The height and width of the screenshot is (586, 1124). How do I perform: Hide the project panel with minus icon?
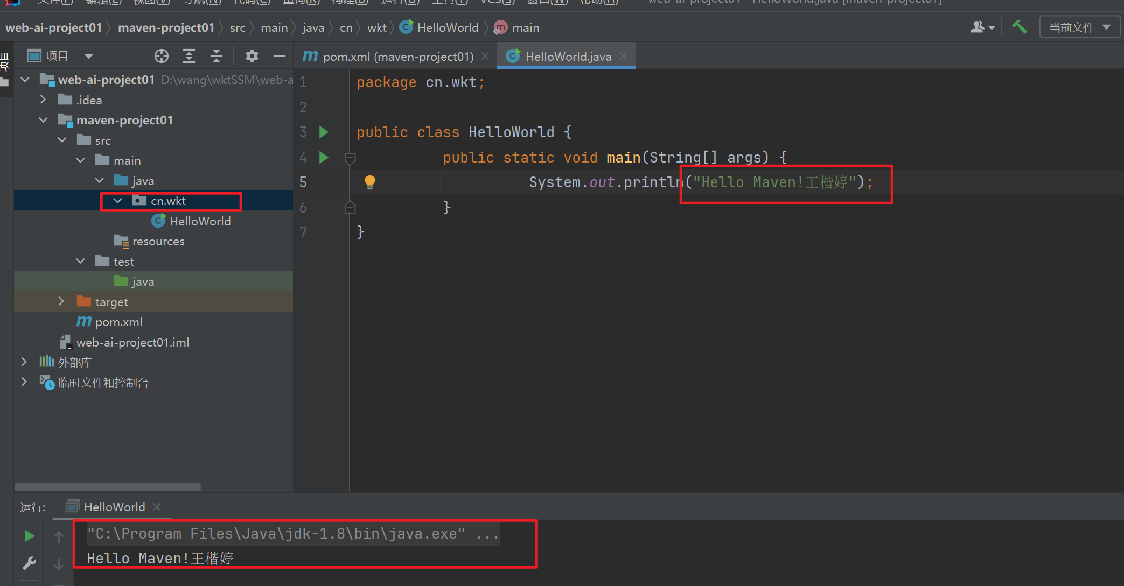279,56
